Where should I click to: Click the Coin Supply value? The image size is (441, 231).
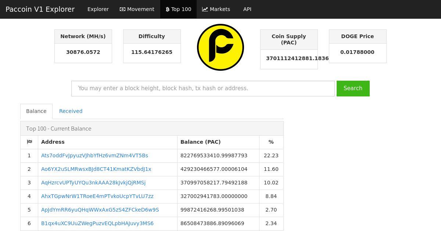pyautogui.click(x=297, y=58)
